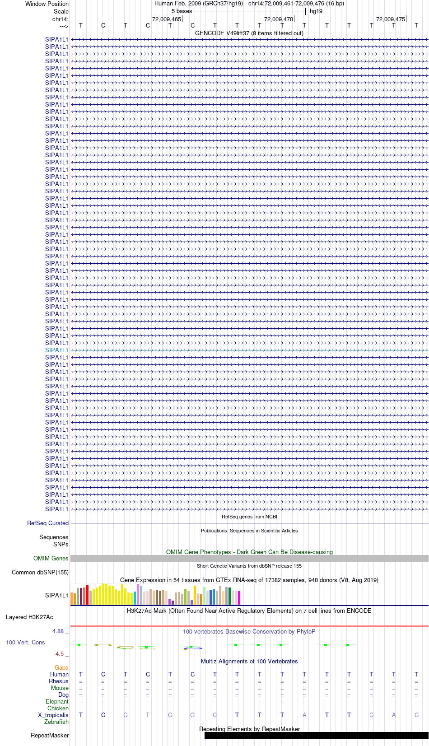The width and height of the screenshot is (429, 746).
Task: Click the "Human" species row label
Action: [60, 674]
